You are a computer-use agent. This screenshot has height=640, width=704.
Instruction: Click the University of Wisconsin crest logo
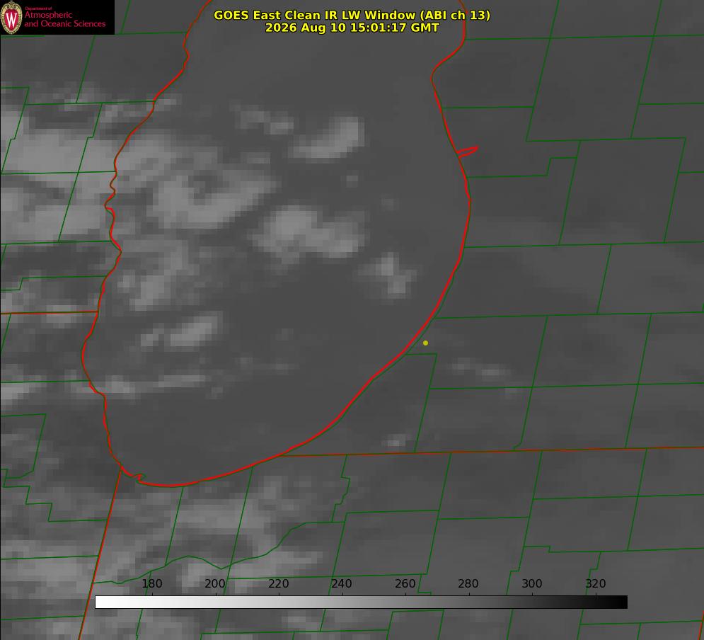[11, 17]
